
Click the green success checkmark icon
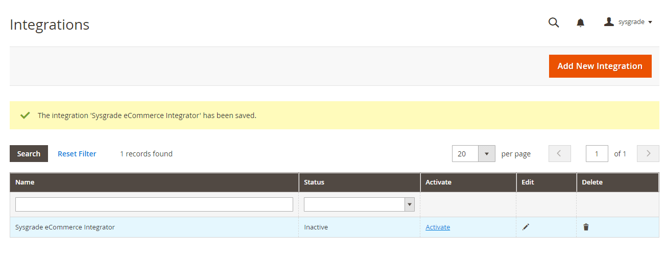pos(25,116)
